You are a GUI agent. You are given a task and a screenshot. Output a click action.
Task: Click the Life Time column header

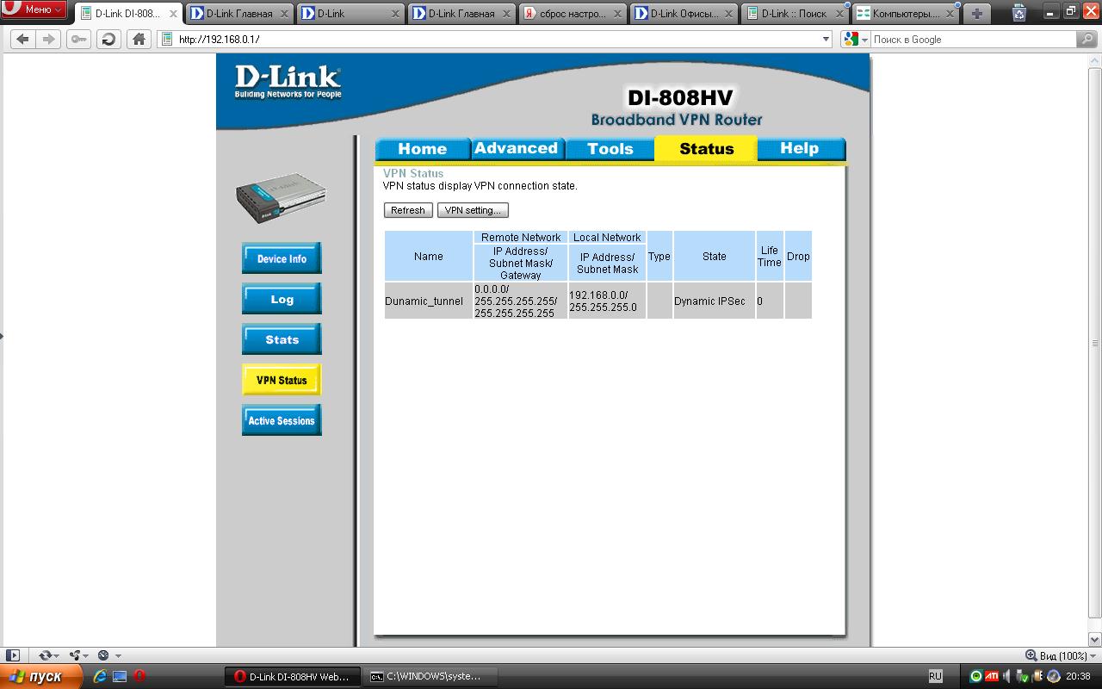click(770, 256)
